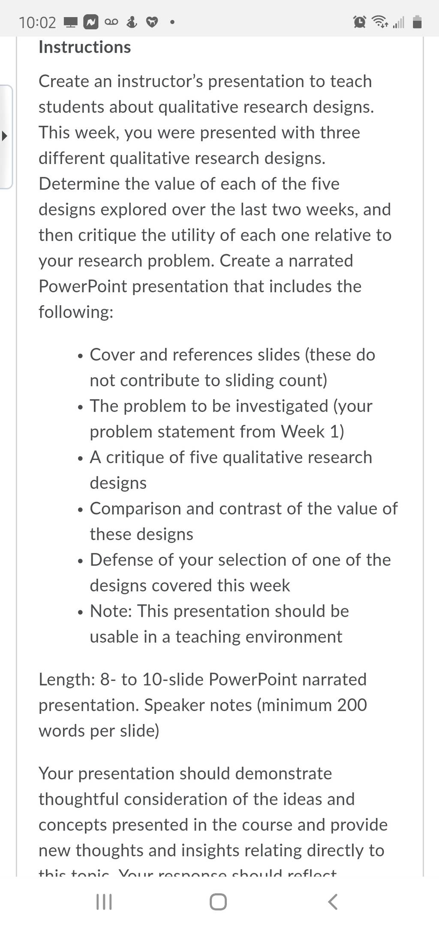The width and height of the screenshot is (439, 928).
Task: Tap the chart app notification icon
Action: 90,22
